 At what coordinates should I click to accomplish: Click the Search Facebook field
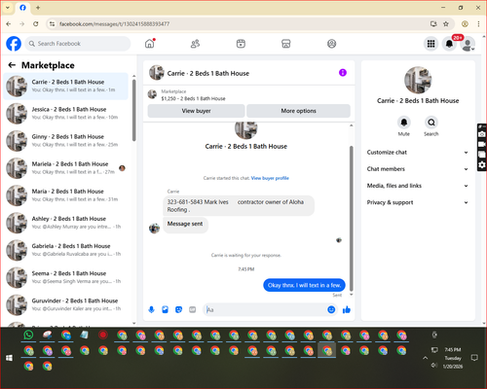coord(78,44)
